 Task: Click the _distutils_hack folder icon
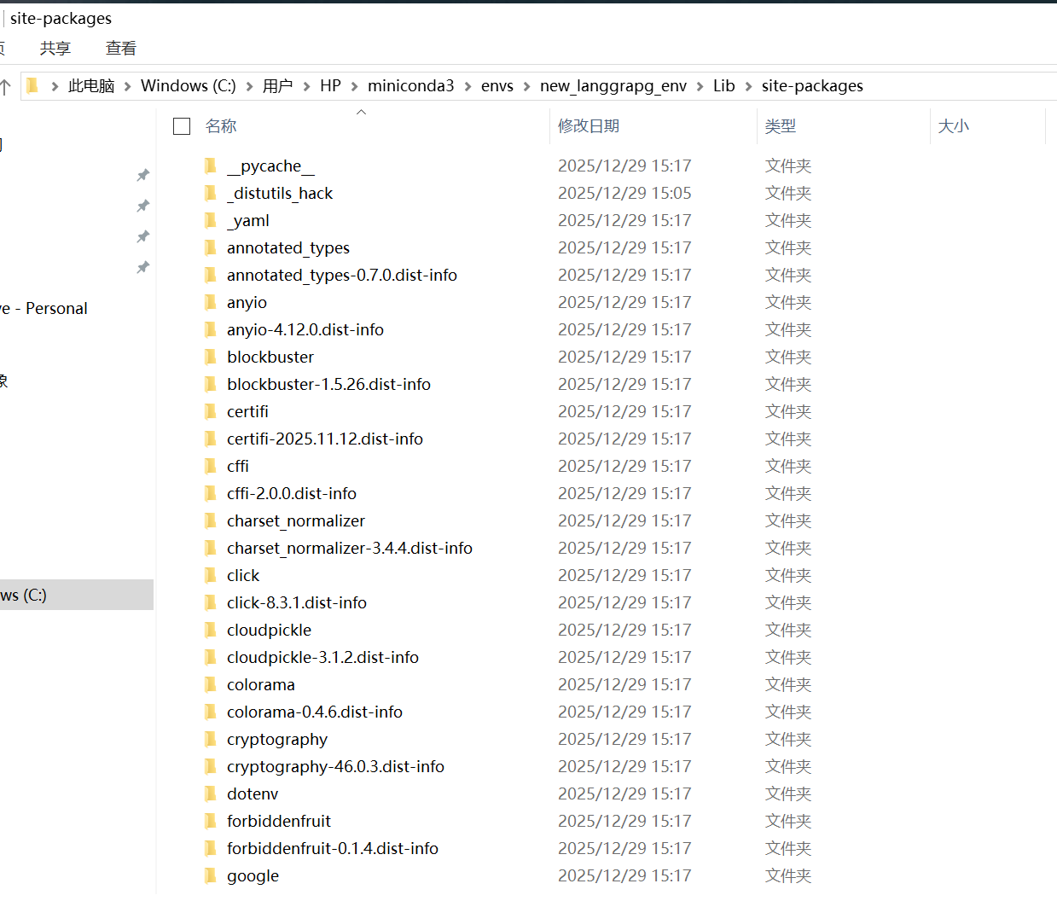(x=211, y=193)
